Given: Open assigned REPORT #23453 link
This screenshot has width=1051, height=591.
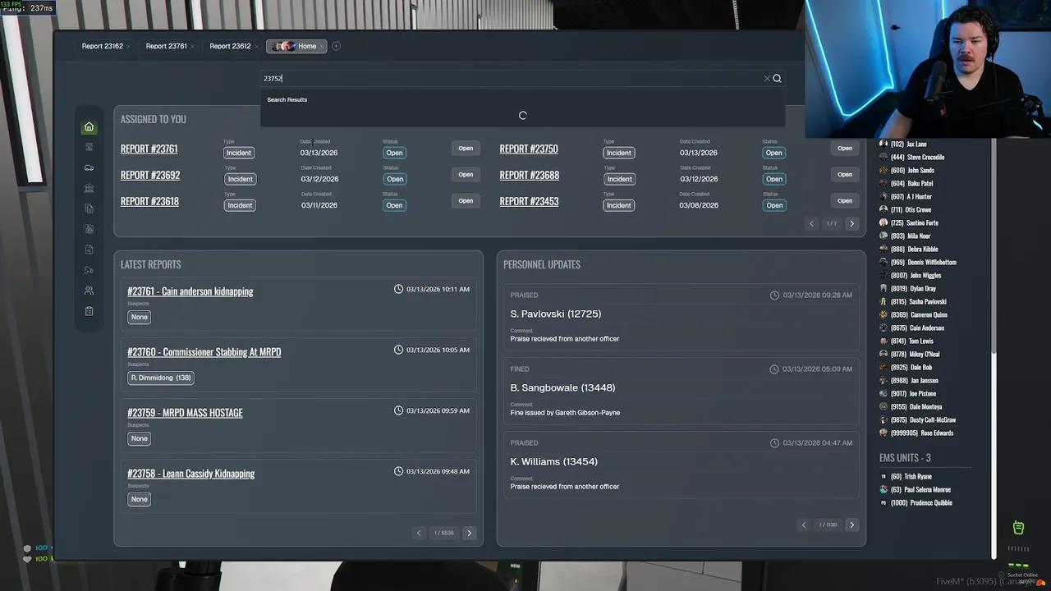Looking at the screenshot, I should pyautogui.click(x=529, y=201).
